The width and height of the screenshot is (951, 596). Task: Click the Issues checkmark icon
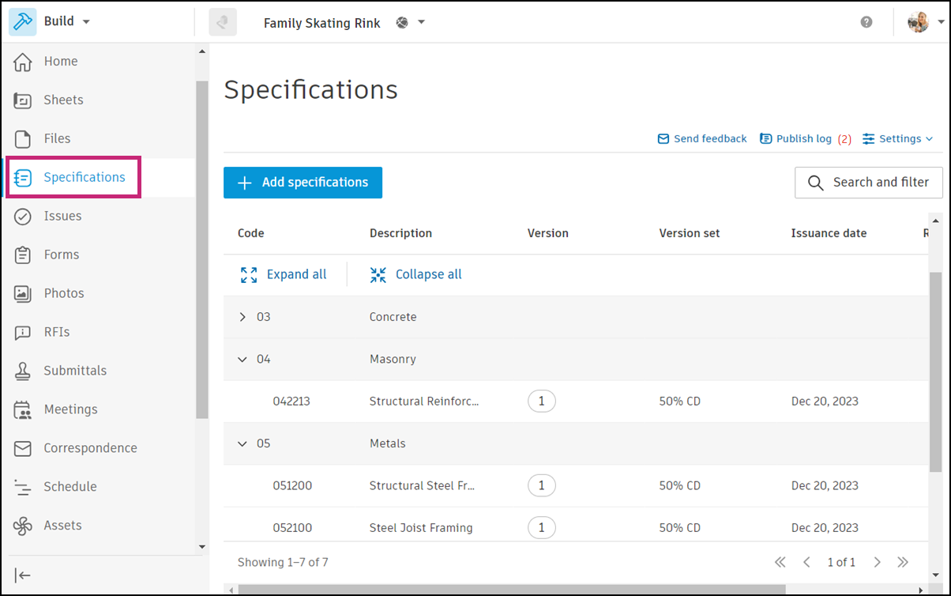pyautogui.click(x=23, y=217)
